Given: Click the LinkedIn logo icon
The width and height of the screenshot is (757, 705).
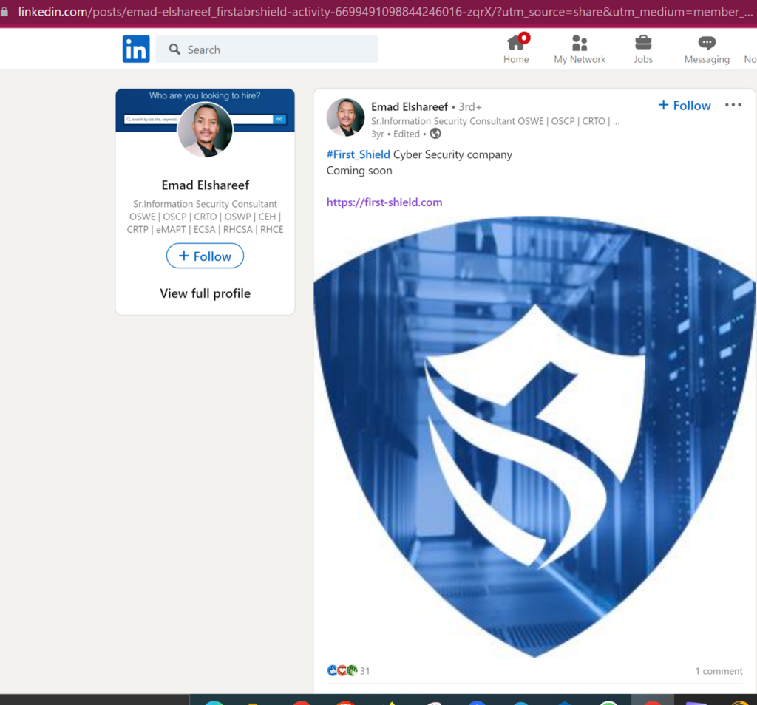Looking at the screenshot, I should pos(136,50).
